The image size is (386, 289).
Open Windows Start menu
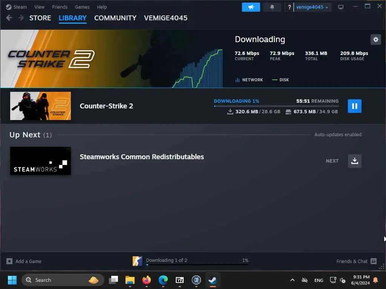point(12,280)
